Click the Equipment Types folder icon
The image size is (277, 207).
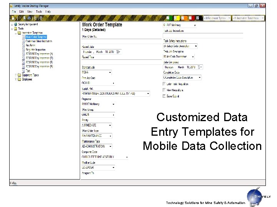click(19, 75)
